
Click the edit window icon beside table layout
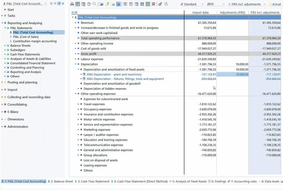pyautogui.click(x=83, y=4)
